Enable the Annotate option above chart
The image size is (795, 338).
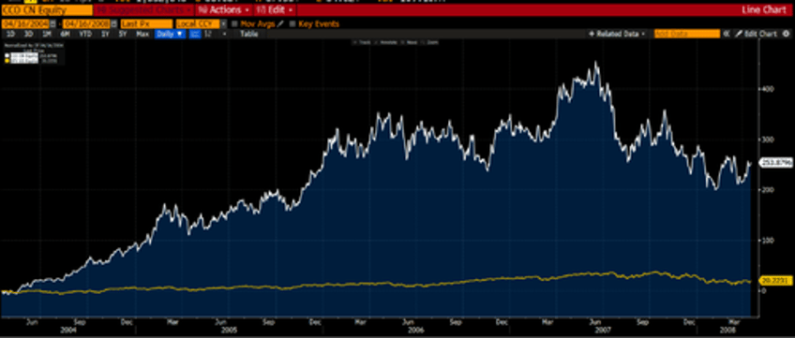386,42
